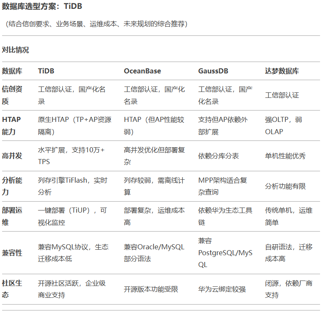Viewport: 323px width, 313px height.
Task: Click the 'HTAP能力' row label
Action: click(11, 126)
